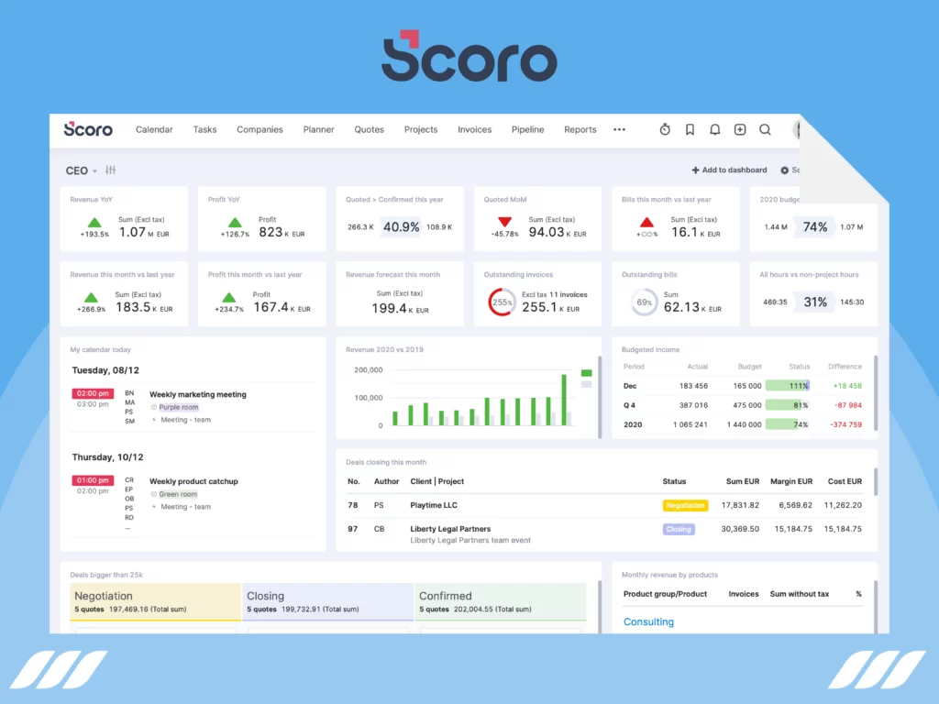This screenshot has height=704, width=939.
Task: Open the Reports menu item
Action: click(580, 129)
